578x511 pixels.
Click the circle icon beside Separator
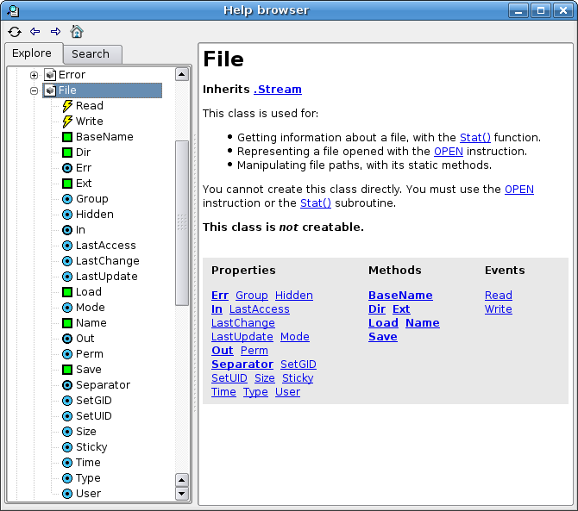67,385
